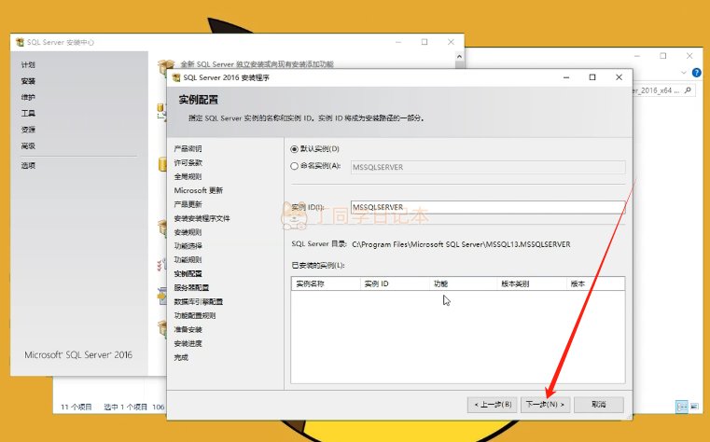Go to 工具 in the installation center sidebar
Image resolution: width=710 pixels, height=442 pixels.
pos(28,113)
